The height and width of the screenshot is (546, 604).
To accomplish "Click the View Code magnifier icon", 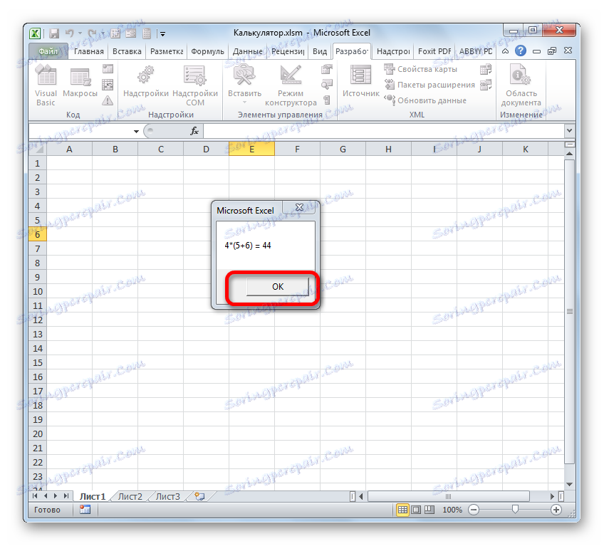I will [x=327, y=84].
